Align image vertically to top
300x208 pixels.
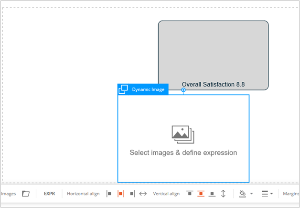[x=190, y=194]
